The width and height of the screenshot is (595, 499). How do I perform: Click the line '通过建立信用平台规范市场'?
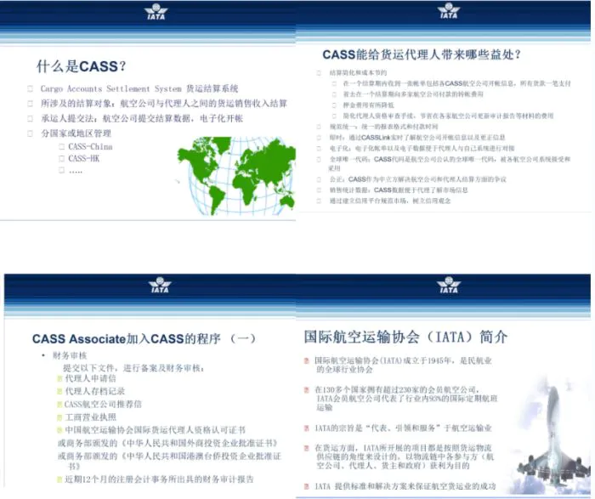(389, 201)
